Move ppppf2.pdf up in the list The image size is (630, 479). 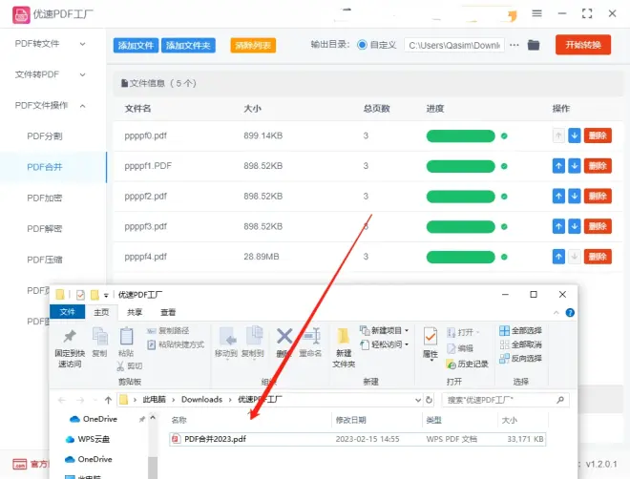click(558, 196)
